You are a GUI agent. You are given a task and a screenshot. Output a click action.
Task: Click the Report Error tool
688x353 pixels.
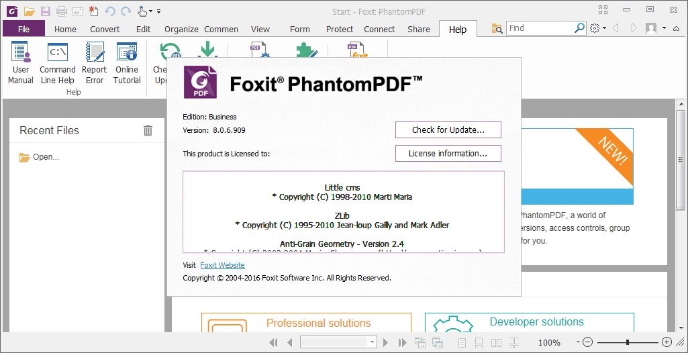point(95,64)
